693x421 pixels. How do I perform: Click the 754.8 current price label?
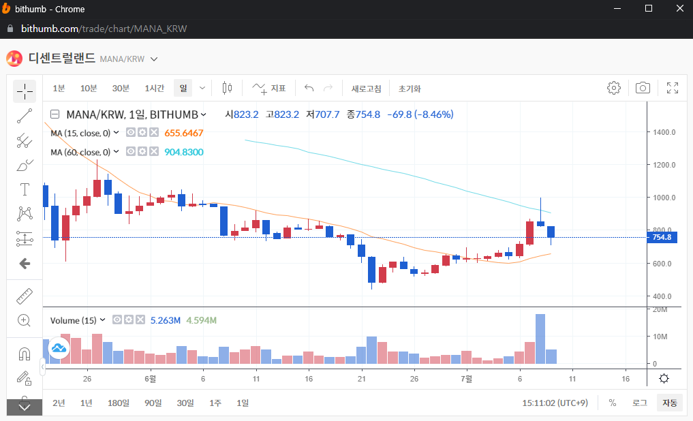point(662,237)
